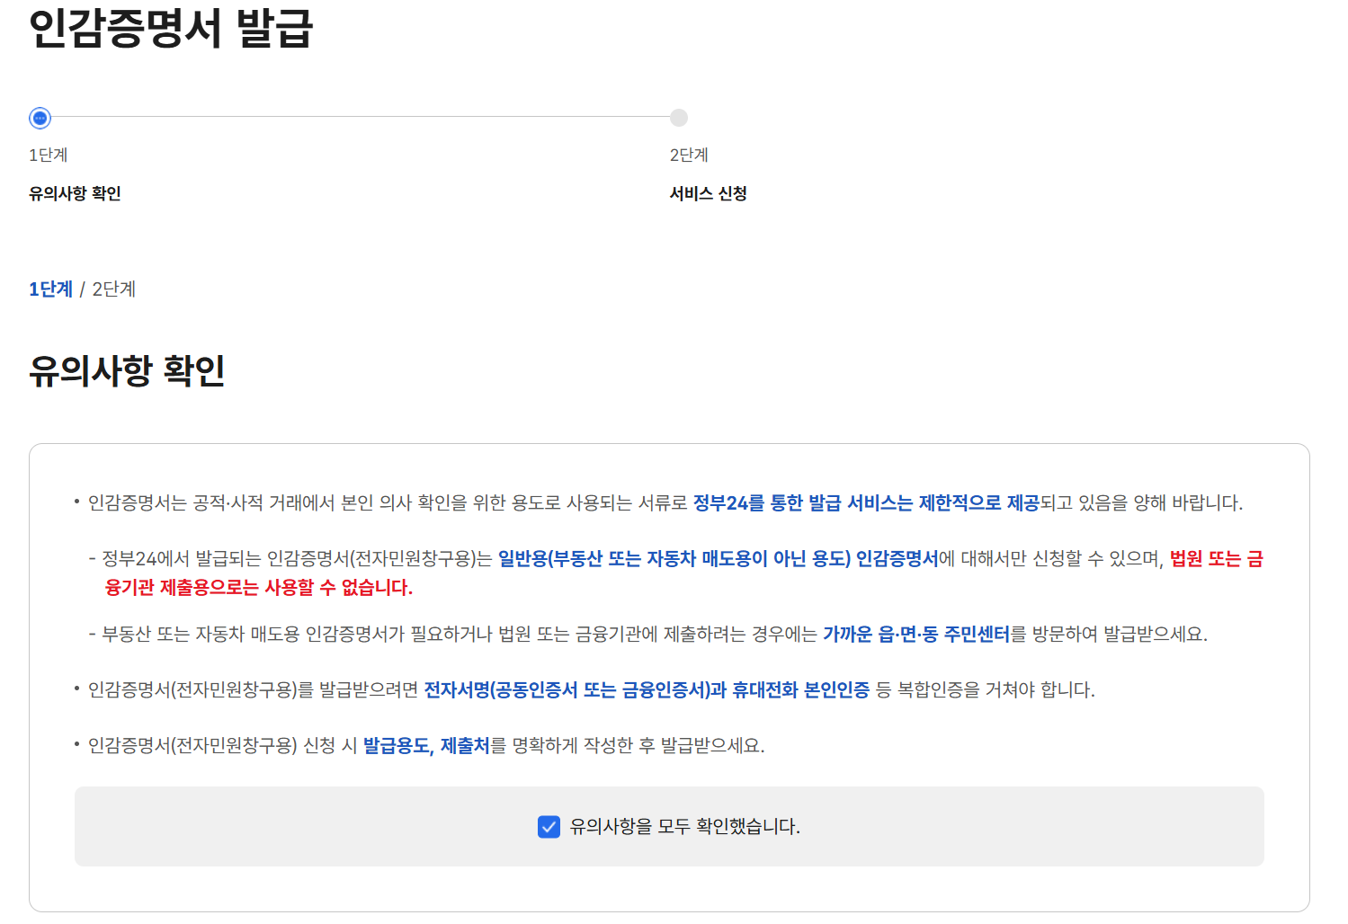Click the 유의사항 확인 section heading
The image size is (1348, 924).
(127, 369)
